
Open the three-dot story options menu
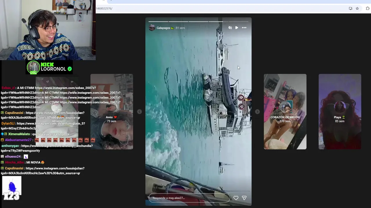click(x=244, y=28)
